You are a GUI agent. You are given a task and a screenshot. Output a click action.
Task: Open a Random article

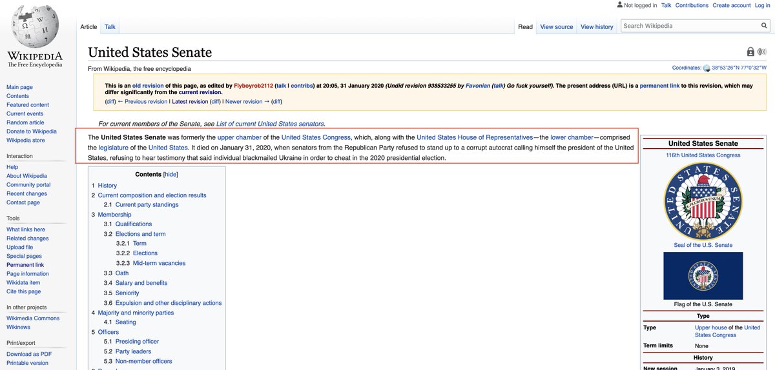pos(25,122)
